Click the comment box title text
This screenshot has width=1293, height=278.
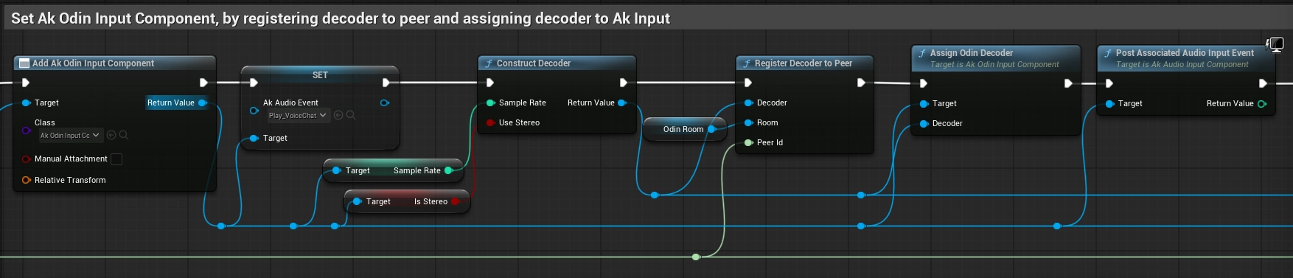tap(341, 18)
